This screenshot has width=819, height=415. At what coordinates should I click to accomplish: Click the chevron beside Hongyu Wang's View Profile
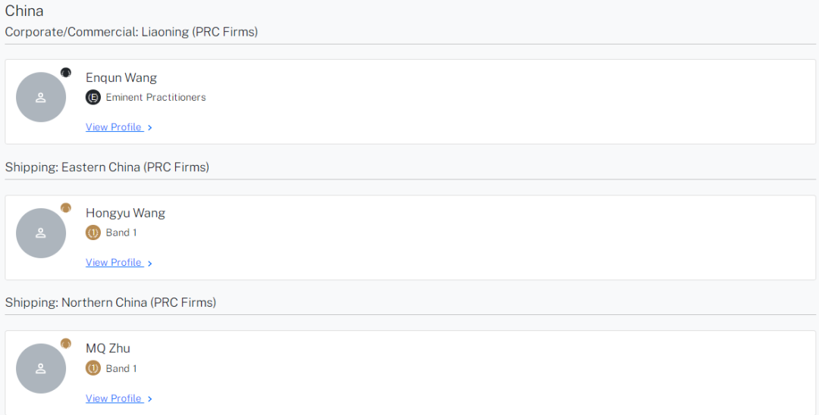(x=150, y=264)
